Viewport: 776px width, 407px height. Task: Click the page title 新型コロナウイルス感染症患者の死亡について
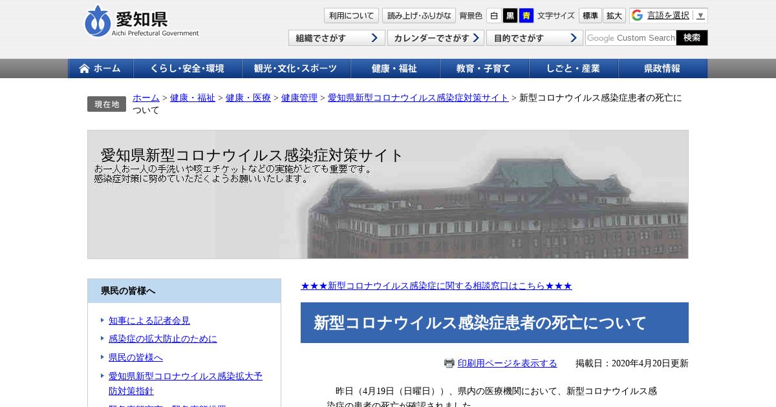coord(495,322)
